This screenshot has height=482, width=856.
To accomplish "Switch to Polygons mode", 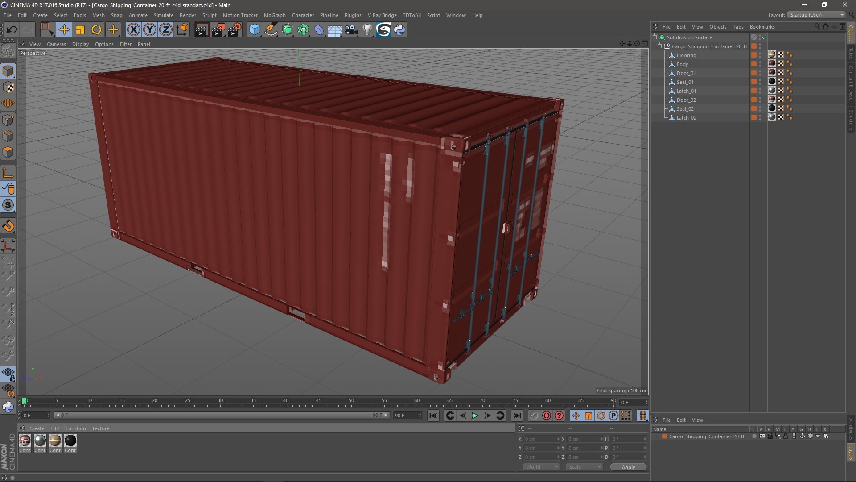I will 8,152.
